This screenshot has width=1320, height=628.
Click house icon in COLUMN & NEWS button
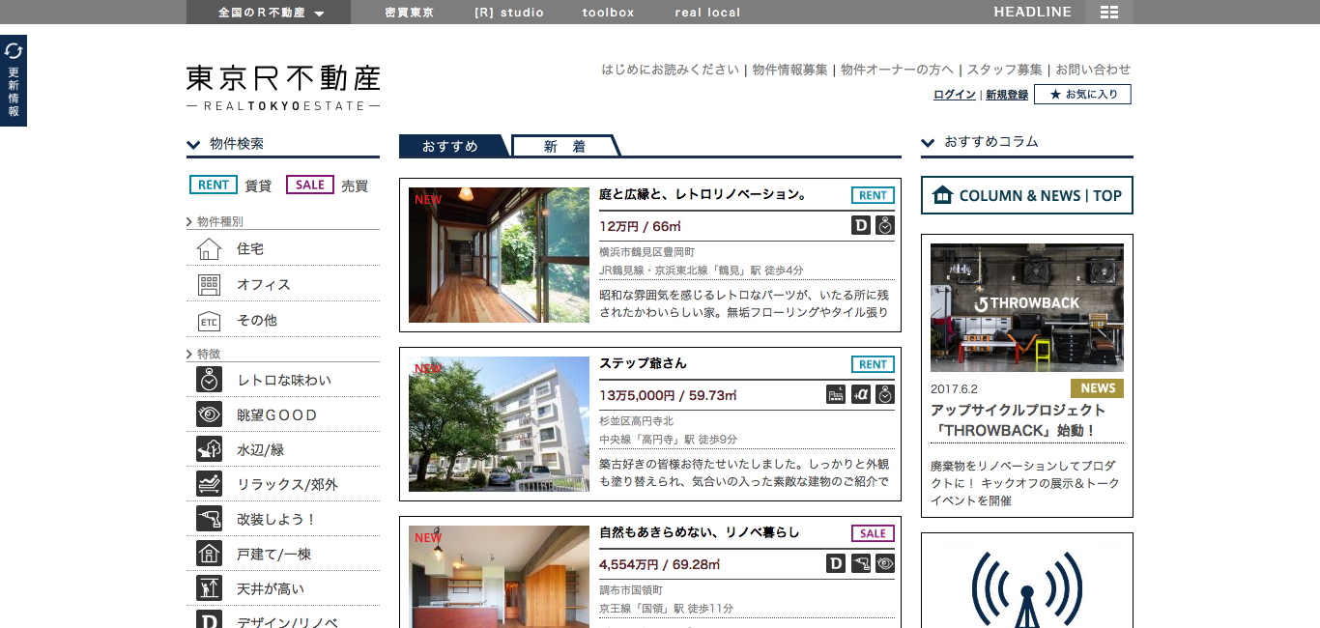pos(942,195)
